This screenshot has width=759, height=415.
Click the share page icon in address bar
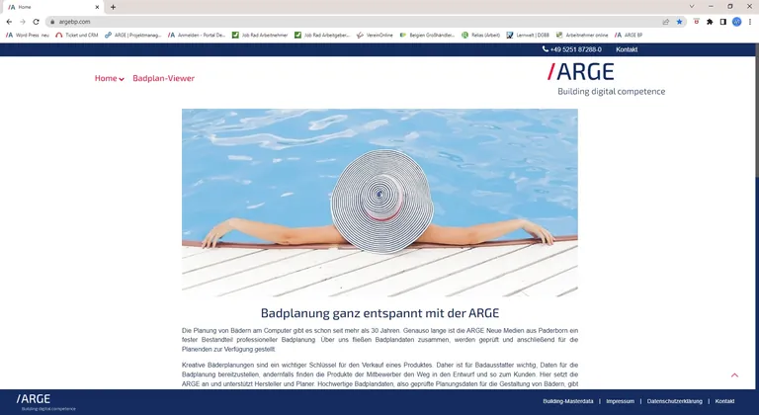pyautogui.click(x=665, y=21)
